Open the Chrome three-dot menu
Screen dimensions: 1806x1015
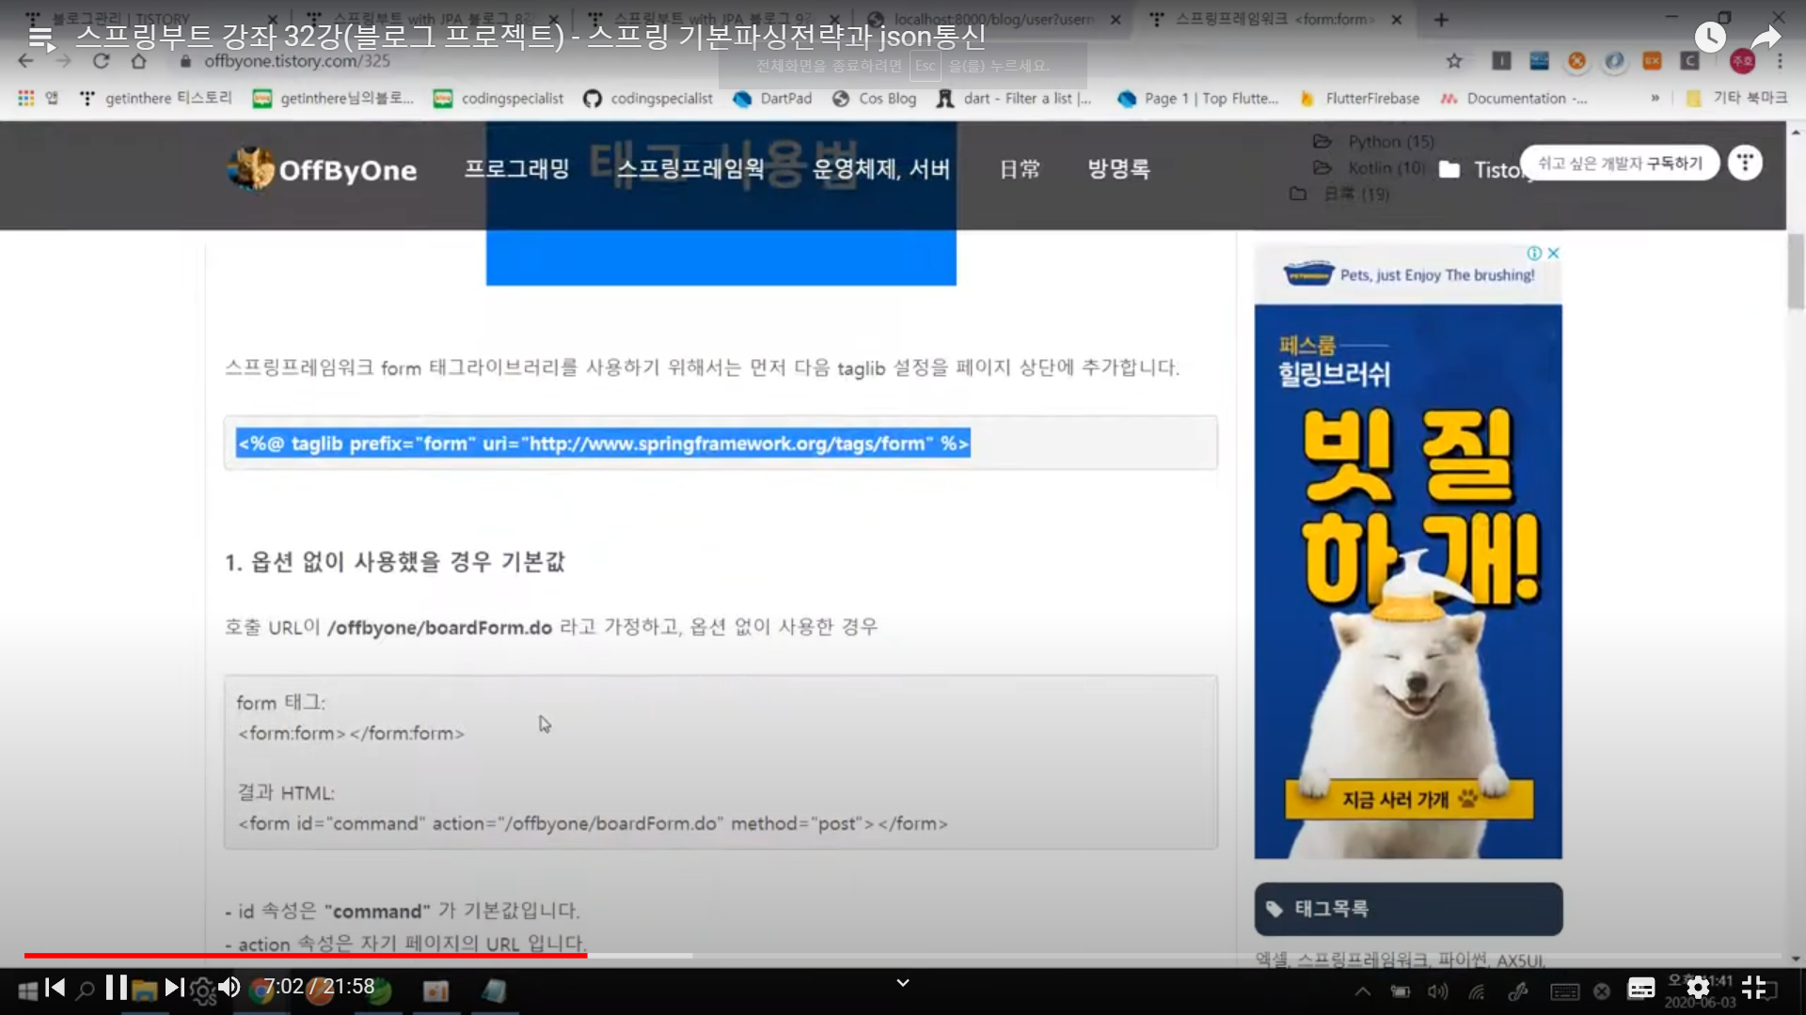point(1780,61)
